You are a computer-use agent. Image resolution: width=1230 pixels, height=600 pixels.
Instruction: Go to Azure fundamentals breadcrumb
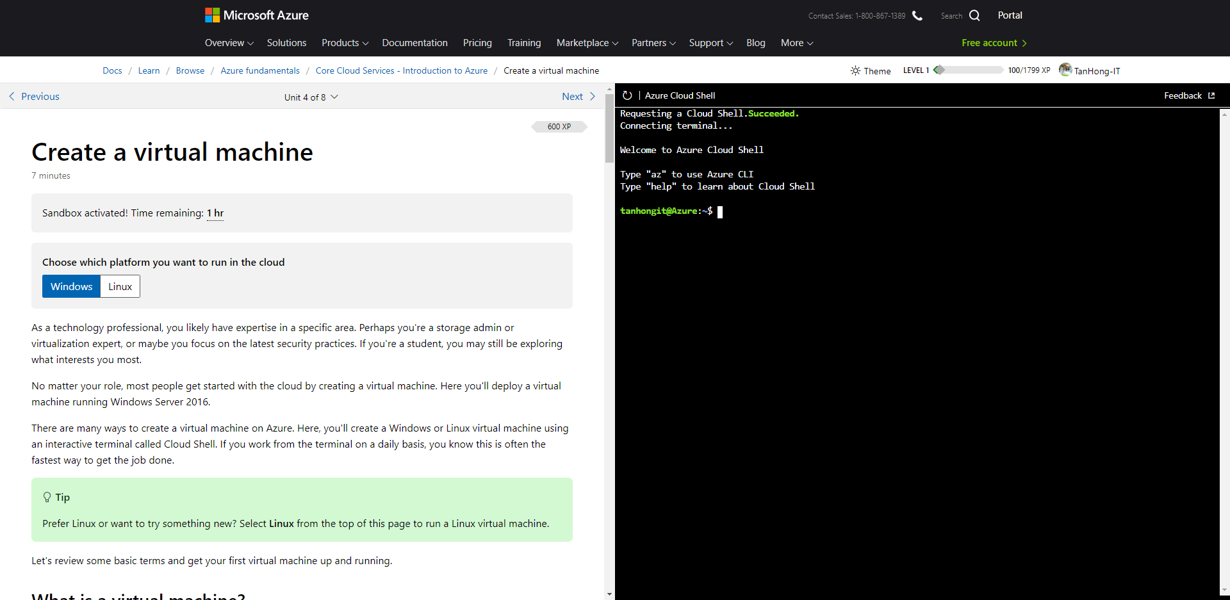[x=260, y=70]
